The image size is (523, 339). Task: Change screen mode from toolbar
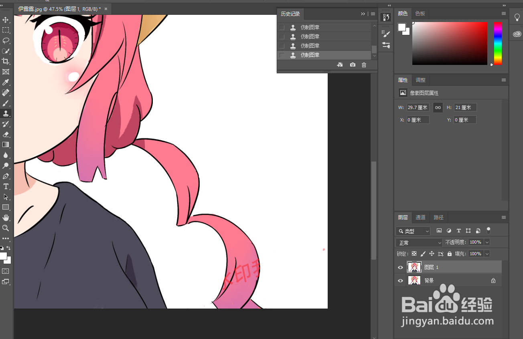click(6, 282)
